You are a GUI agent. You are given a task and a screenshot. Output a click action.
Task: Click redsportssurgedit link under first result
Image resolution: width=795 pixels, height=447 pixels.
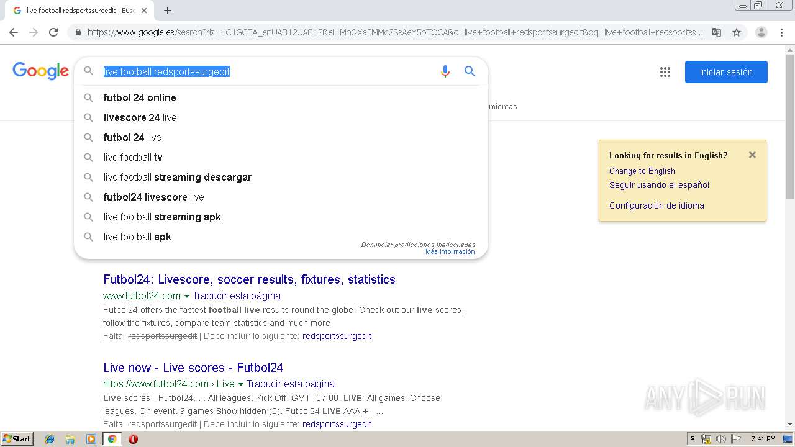point(337,336)
